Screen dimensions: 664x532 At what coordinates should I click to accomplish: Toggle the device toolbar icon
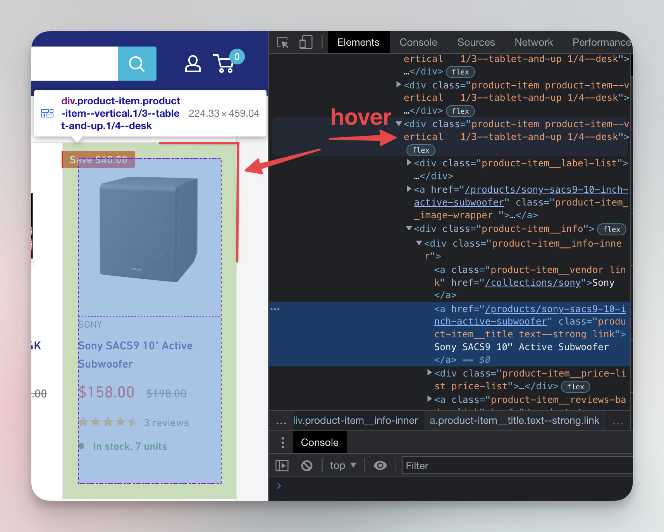point(306,42)
